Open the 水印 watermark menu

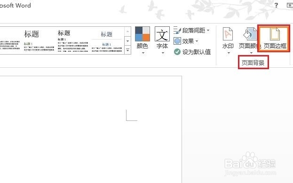[x=228, y=40]
